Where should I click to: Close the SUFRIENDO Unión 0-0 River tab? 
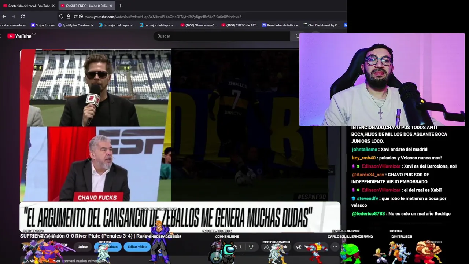pos(111,6)
